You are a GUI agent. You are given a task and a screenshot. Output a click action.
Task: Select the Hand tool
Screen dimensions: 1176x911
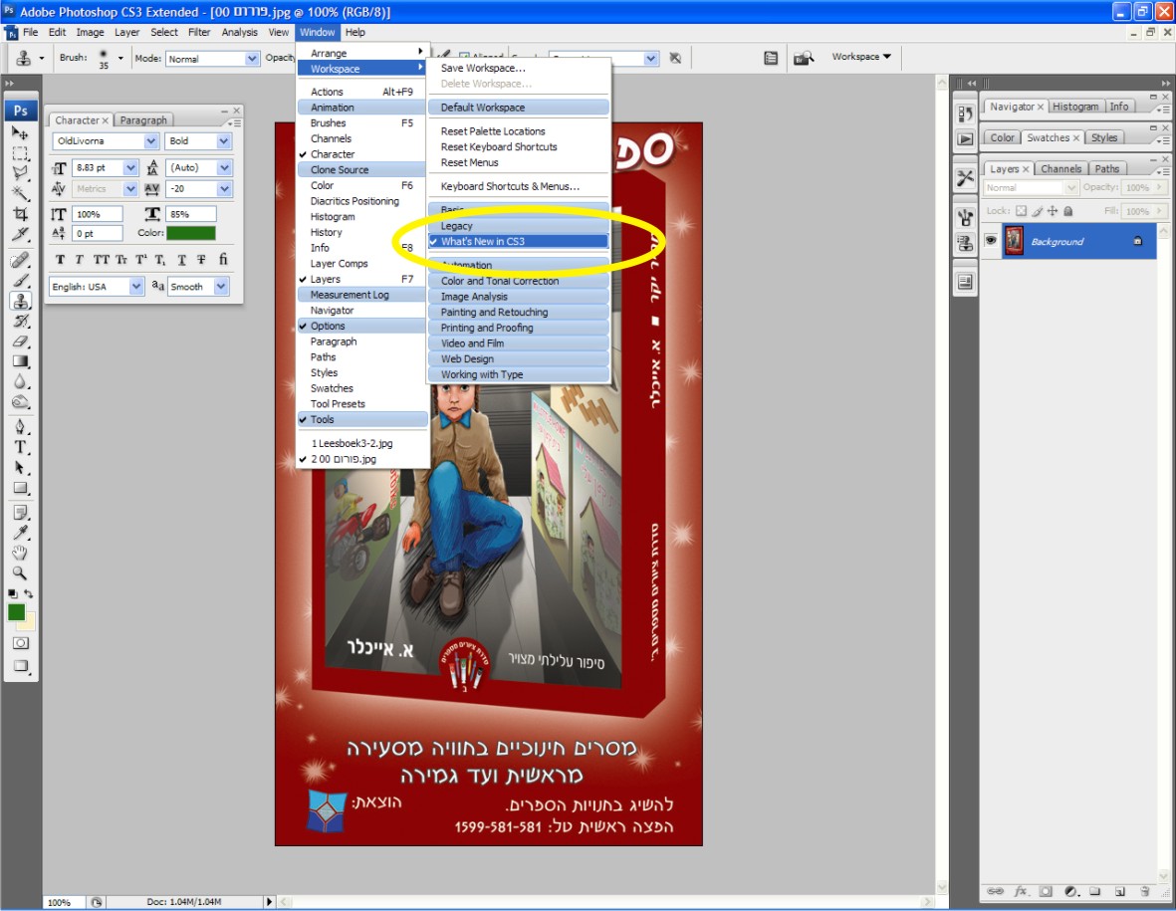tap(20, 554)
